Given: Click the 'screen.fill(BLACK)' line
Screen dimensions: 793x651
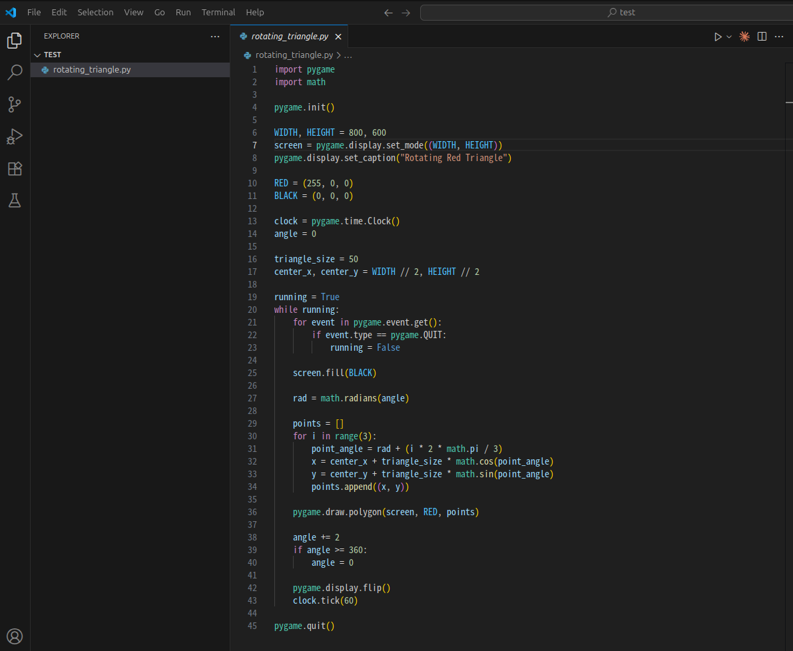Looking at the screenshot, I should (x=335, y=373).
